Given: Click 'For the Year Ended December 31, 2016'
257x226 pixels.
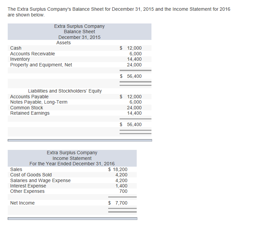Looking at the screenshot, I should (72, 164).
